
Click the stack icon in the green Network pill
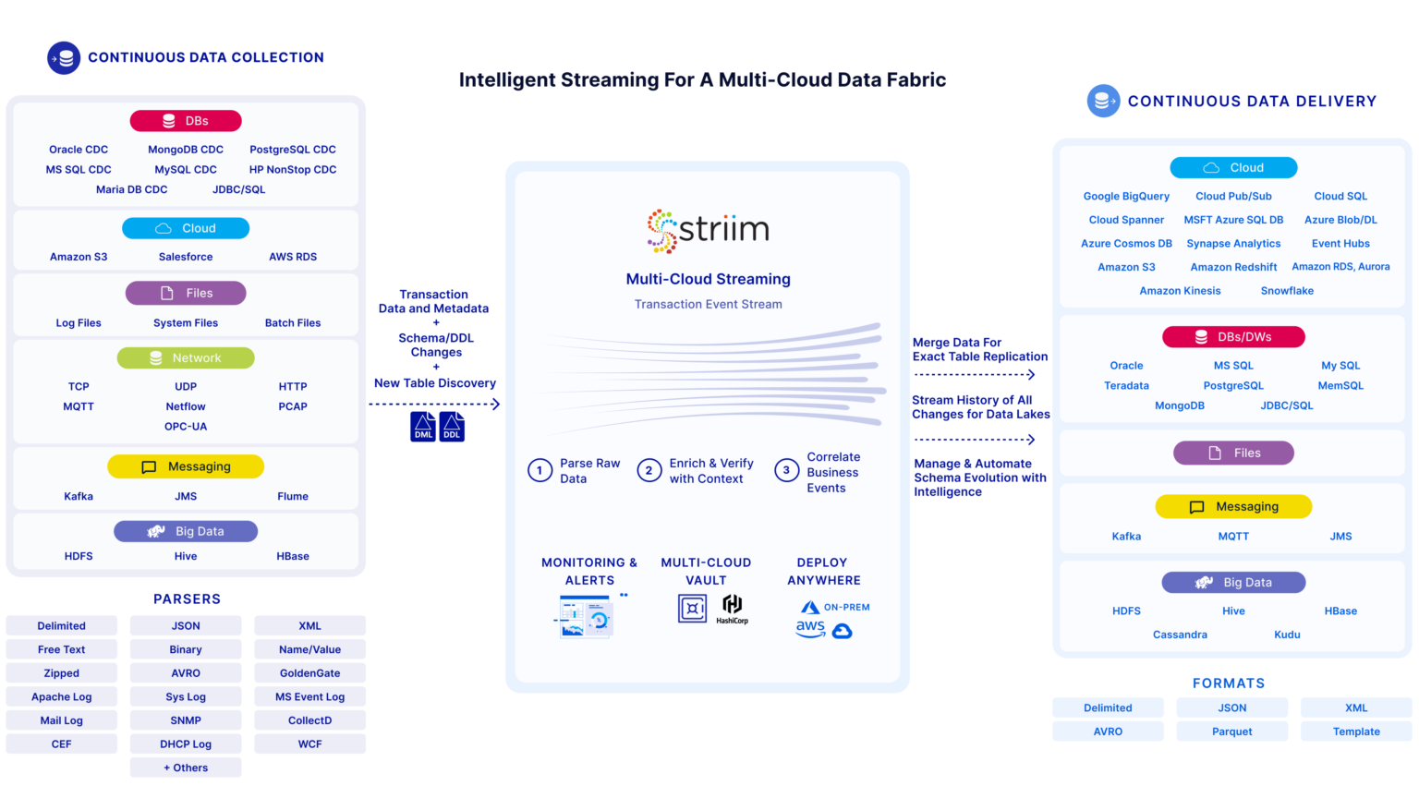[156, 357]
